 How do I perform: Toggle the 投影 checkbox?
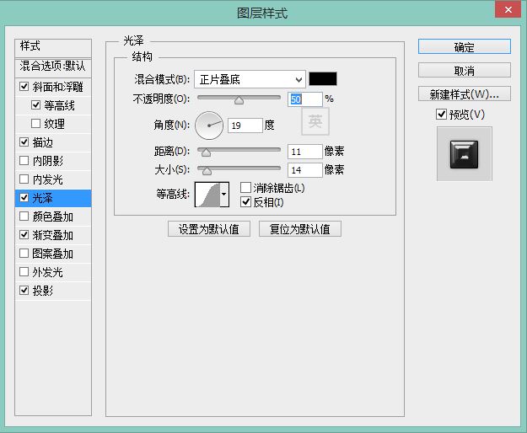pyautogui.click(x=24, y=290)
